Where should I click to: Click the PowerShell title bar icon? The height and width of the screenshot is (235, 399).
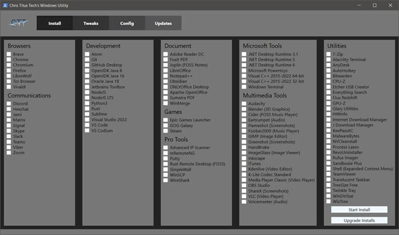click(x=6, y=5)
